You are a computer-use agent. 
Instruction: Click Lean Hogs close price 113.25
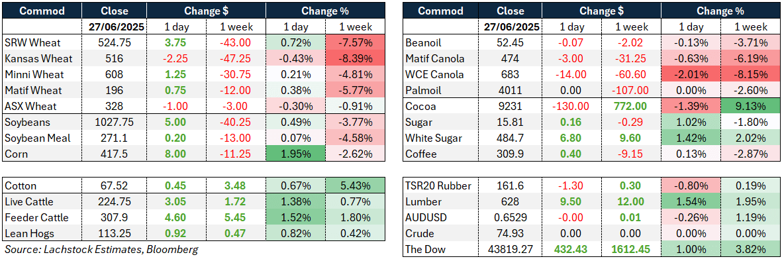(114, 234)
